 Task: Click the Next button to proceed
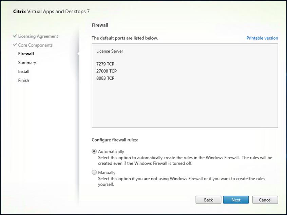pyautogui.click(x=236, y=200)
